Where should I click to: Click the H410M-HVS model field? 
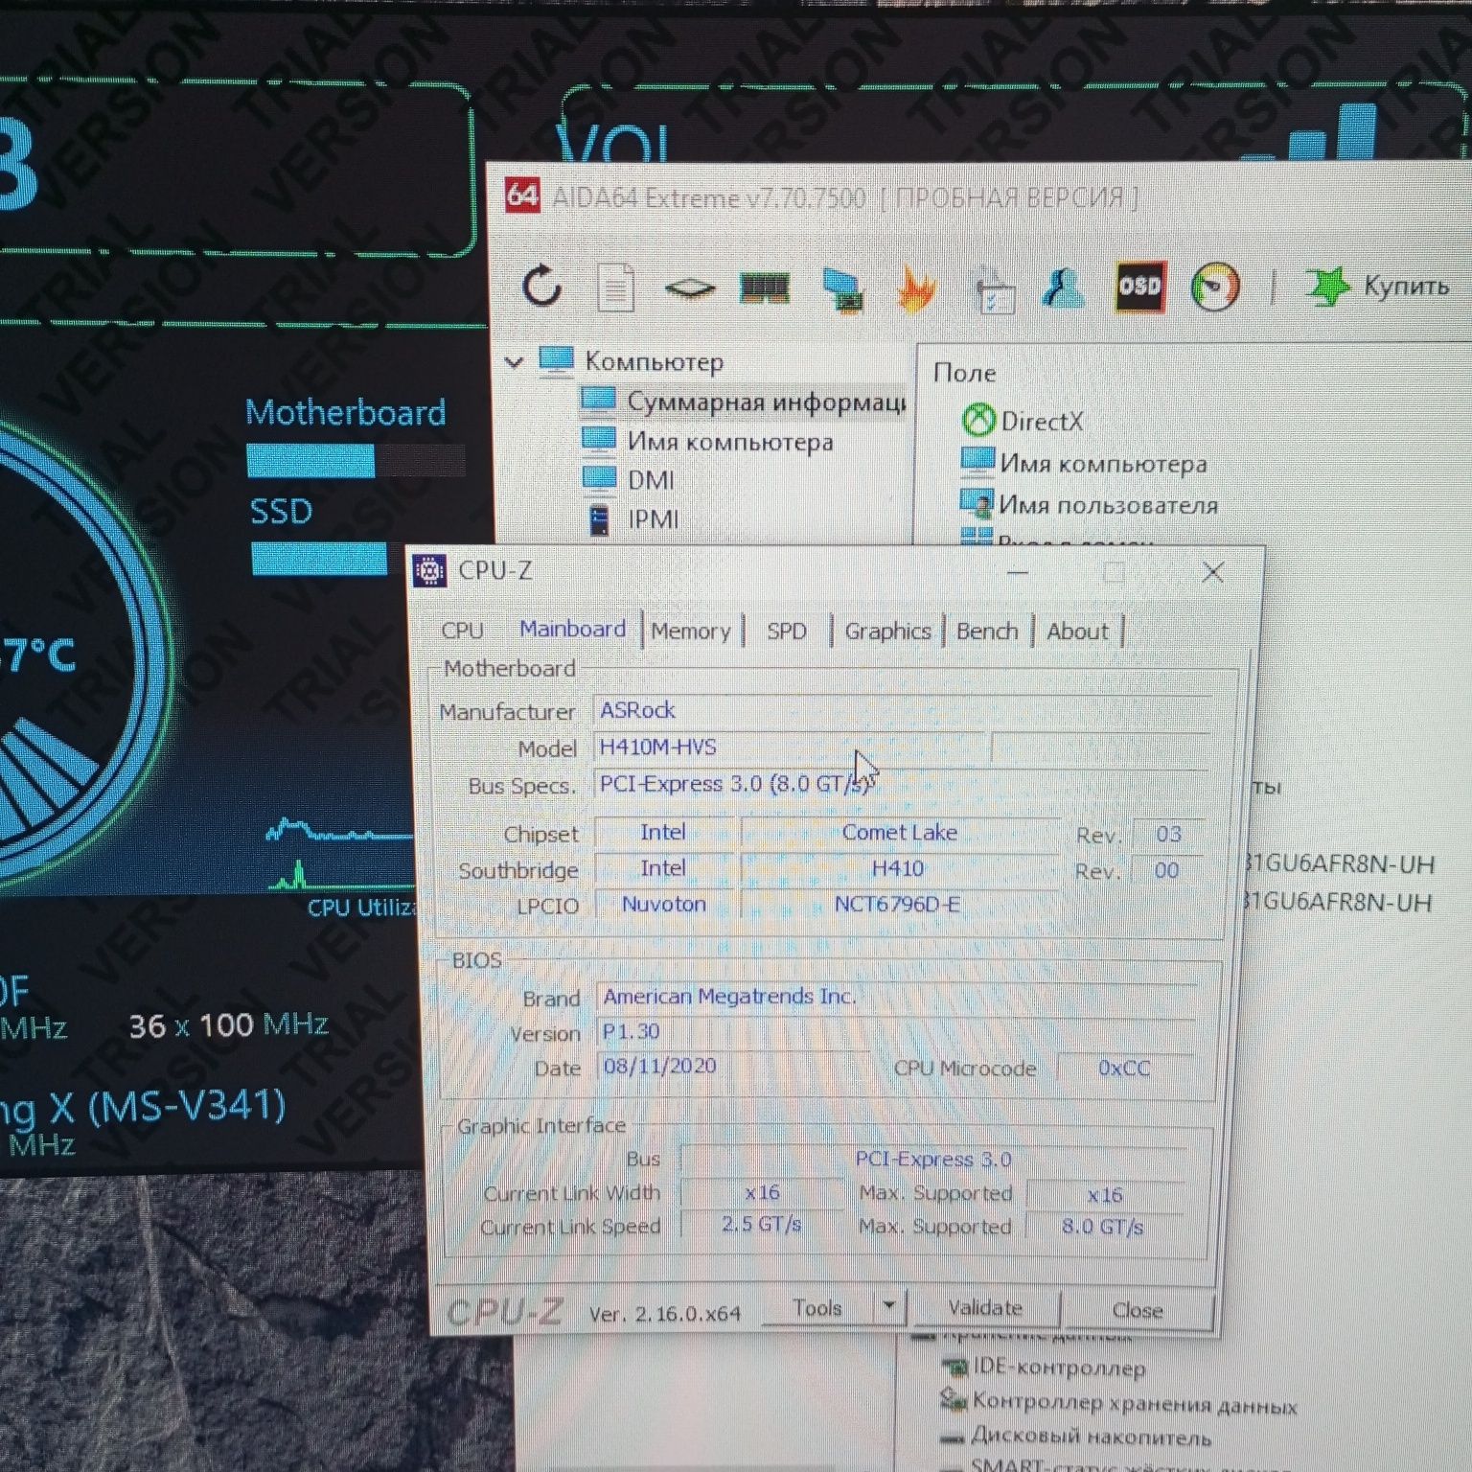788,747
